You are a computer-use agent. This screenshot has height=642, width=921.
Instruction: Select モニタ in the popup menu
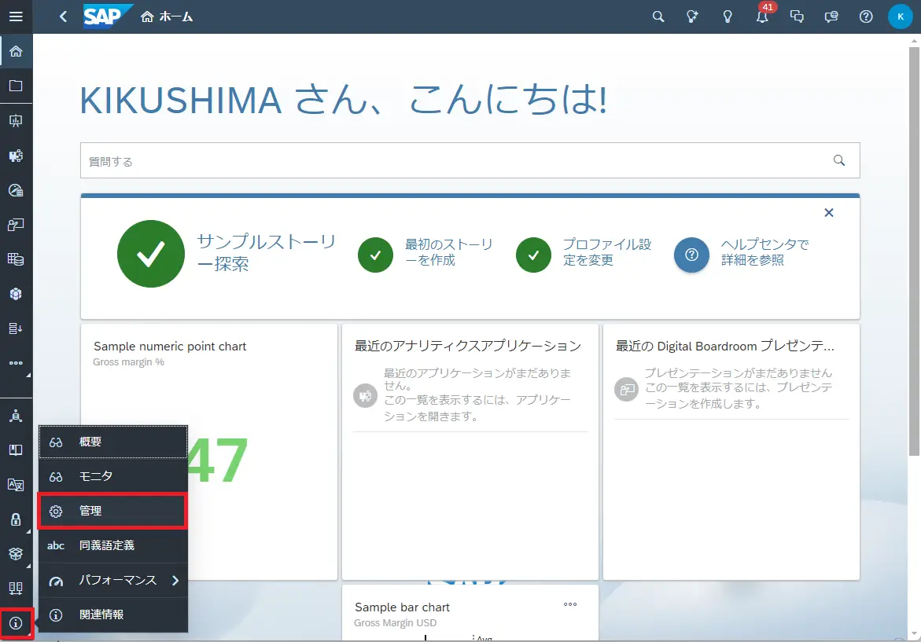pyautogui.click(x=113, y=476)
